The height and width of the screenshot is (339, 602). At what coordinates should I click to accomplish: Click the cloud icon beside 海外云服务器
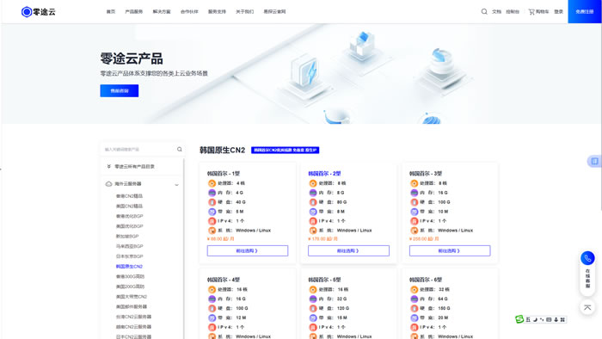(x=108, y=184)
